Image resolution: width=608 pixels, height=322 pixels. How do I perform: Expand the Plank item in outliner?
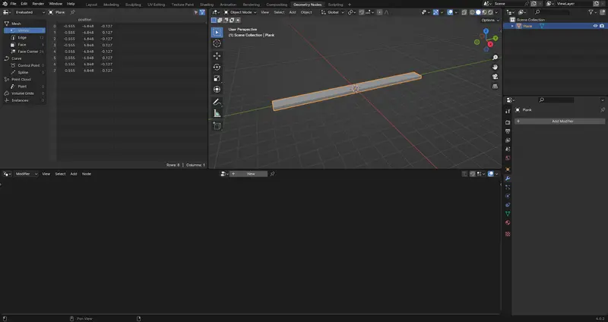(513, 26)
